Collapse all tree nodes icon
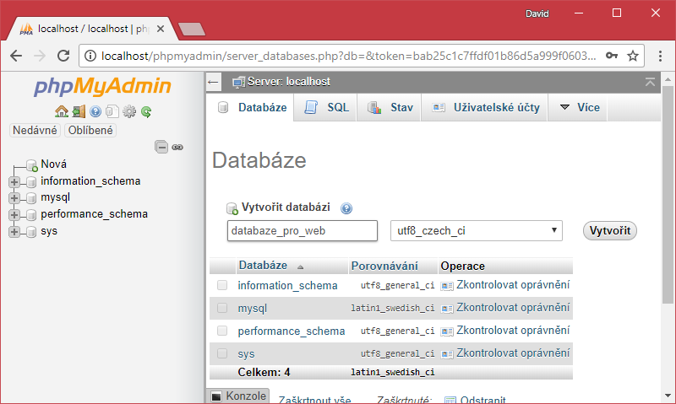This screenshot has width=676, height=404. 161,147
